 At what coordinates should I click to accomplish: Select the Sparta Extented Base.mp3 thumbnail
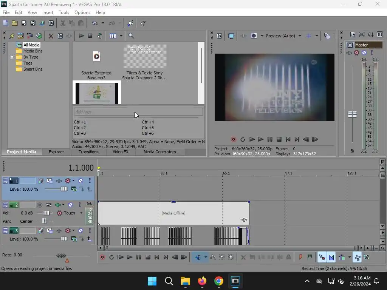click(x=96, y=57)
